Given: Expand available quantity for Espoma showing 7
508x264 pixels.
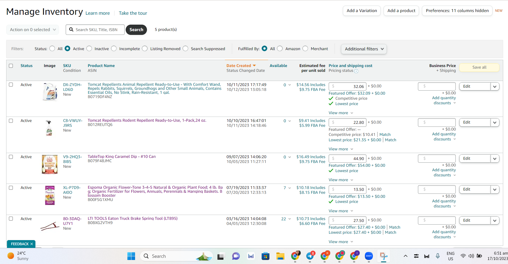Looking at the screenshot, I should tap(290, 188).
